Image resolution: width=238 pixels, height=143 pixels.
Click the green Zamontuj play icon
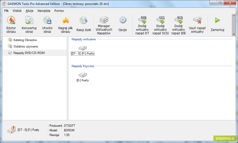pos(217,20)
